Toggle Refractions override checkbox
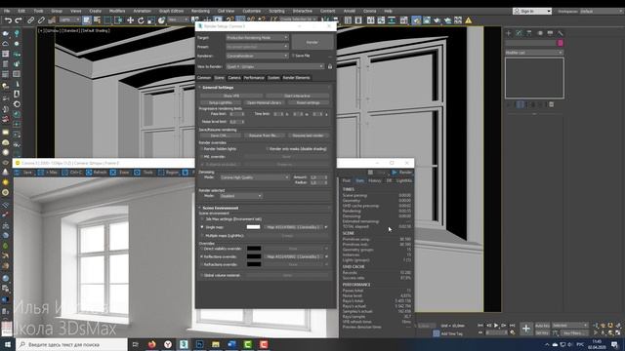 (202, 264)
